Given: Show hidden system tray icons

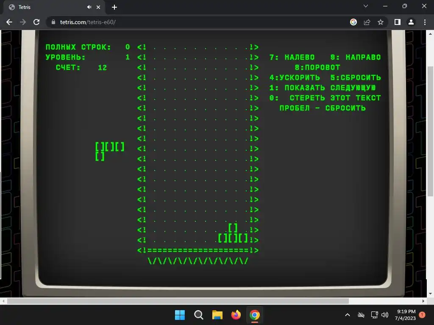Looking at the screenshot, I should pos(348,315).
